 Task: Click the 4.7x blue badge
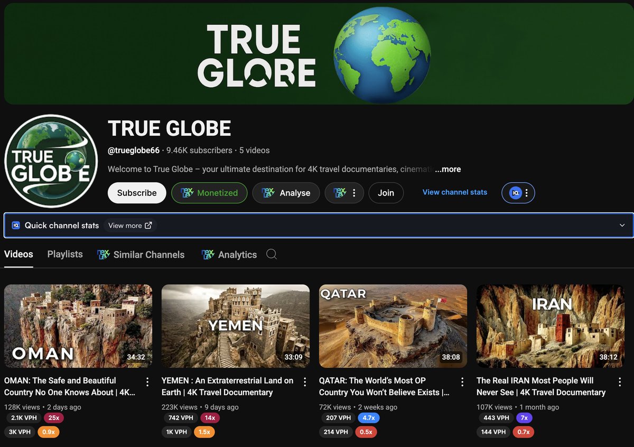pyautogui.click(x=369, y=418)
